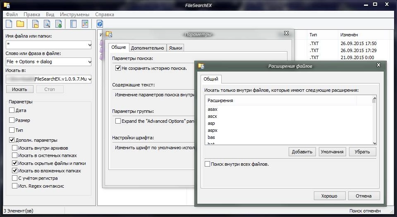Sort results by Изменён column header
Image resolution: width=397 pixels, height=217 pixels.
pos(363,35)
